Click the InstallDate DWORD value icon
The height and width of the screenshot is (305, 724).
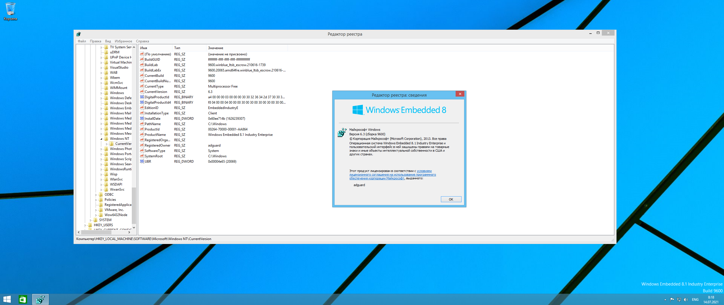pos(142,118)
